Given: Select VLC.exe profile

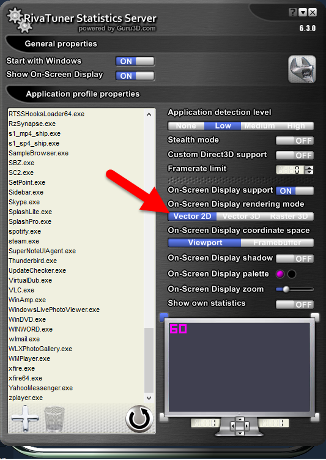Looking at the screenshot, I should (21, 290).
